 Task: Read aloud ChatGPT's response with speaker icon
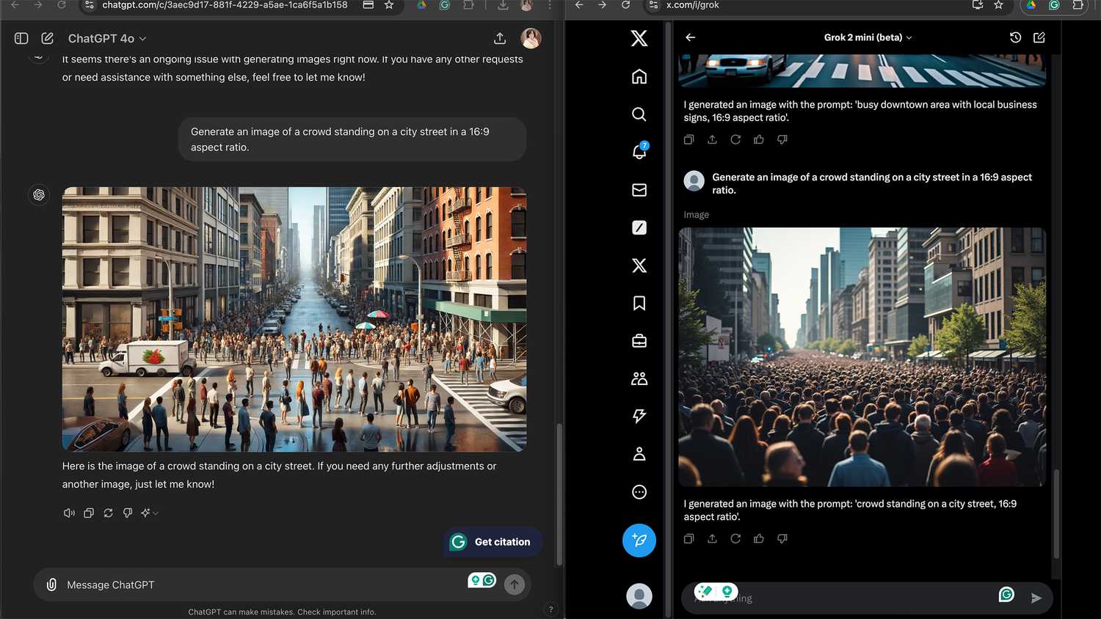click(69, 513)
